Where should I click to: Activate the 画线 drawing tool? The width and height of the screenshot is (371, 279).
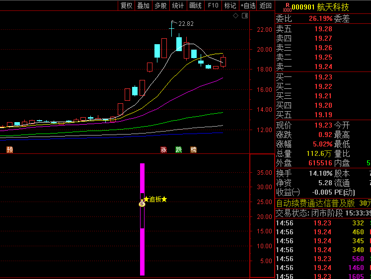196,5
